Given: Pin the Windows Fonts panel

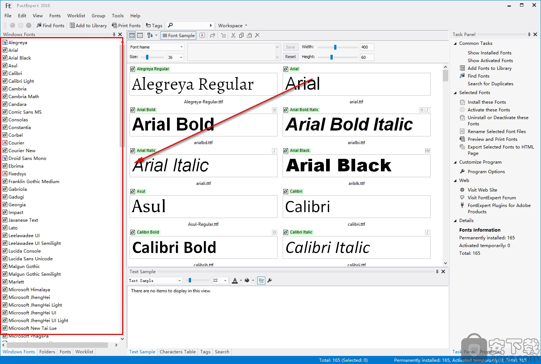Looking at the screenshot, I should point(114,34).
